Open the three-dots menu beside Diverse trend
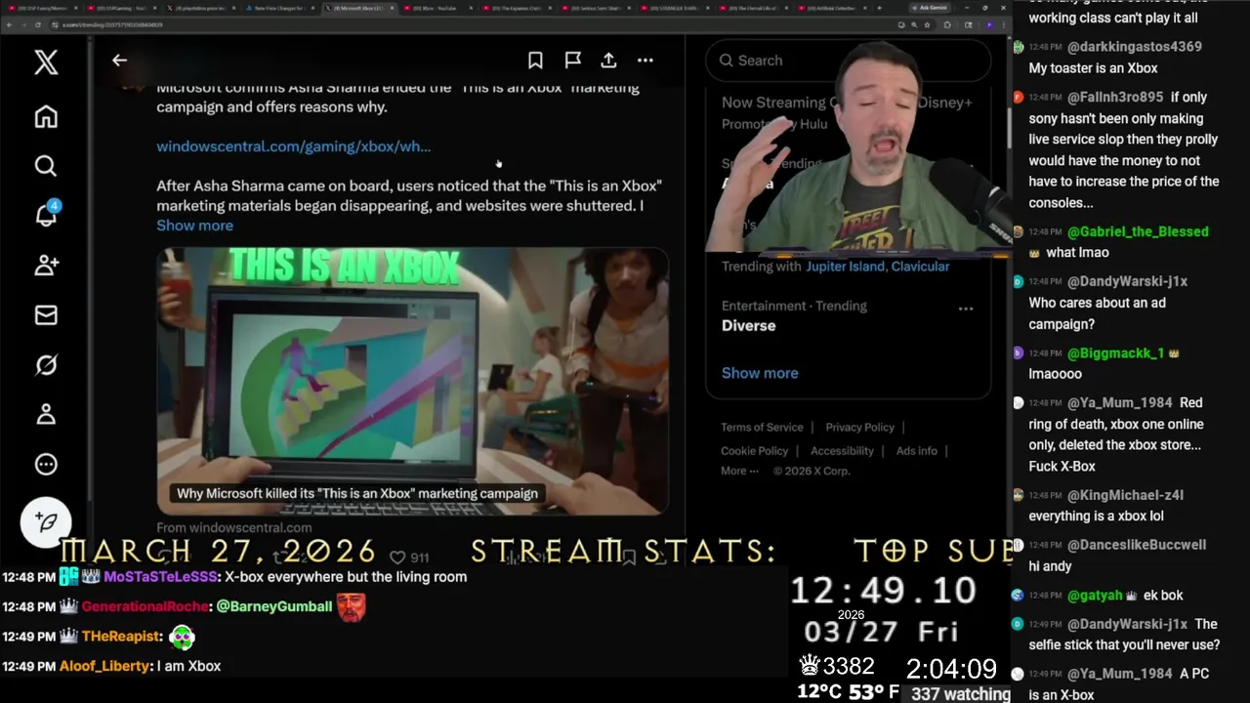Image resolution: width=1250 pixels, height=703 pixels. pos(966,309)
